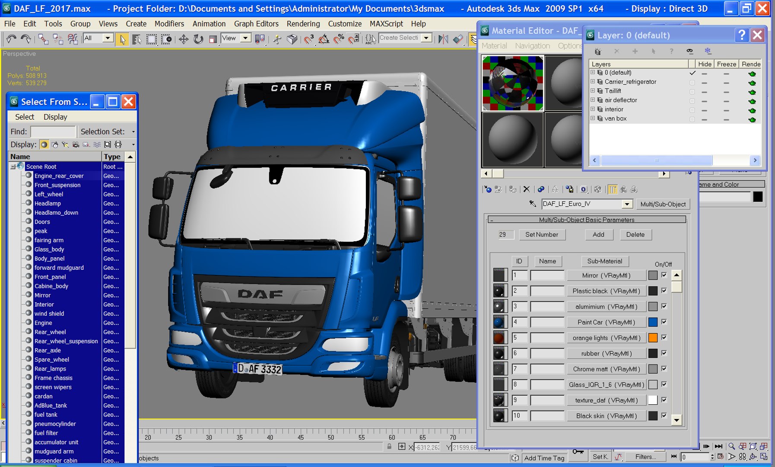Click Get Material icon in Material Editor
This screenshot has height=467, width=775.
(488, 189)
